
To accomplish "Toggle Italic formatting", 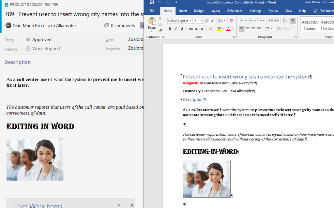I will [176, 29].
